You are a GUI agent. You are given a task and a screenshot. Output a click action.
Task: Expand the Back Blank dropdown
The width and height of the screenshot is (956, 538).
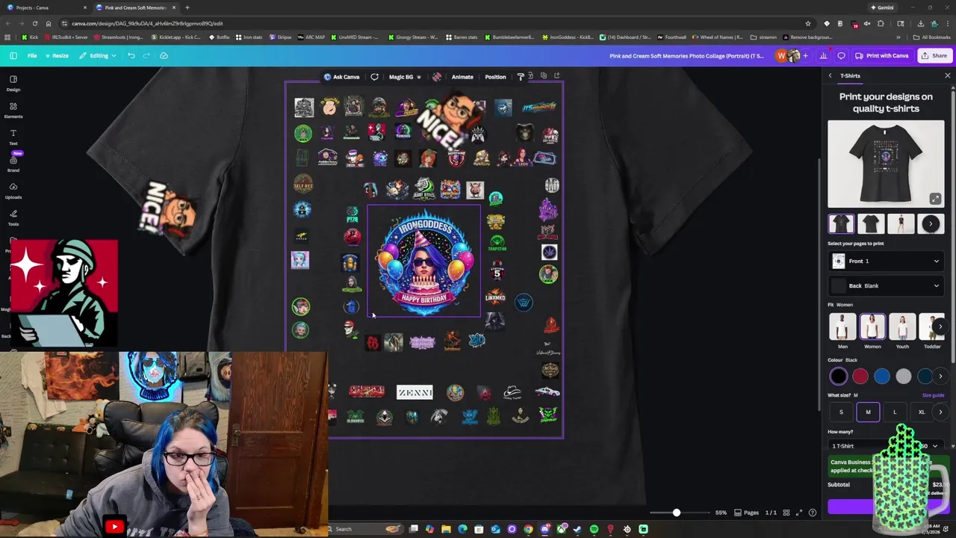[x=886, y=285]
